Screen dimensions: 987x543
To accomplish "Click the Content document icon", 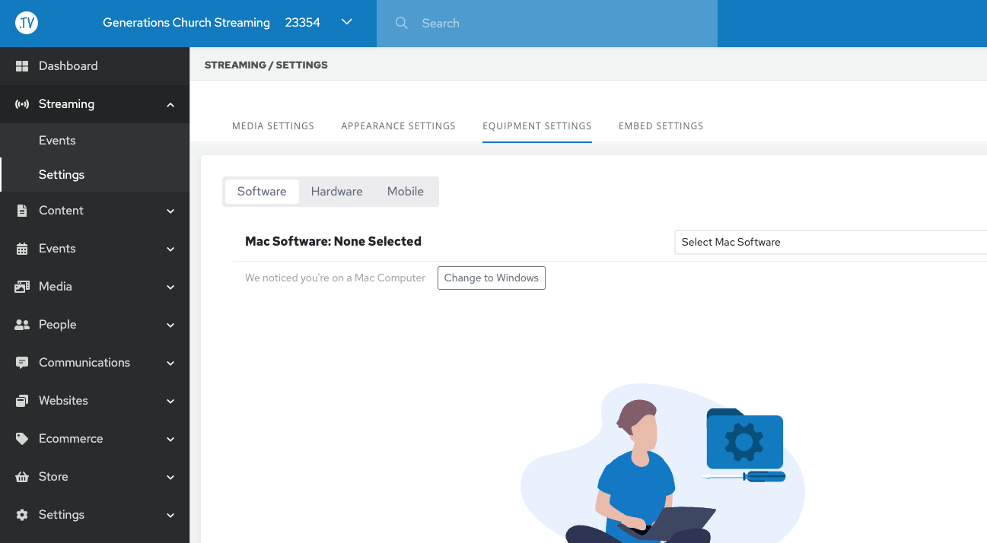I will coord(22,211).
